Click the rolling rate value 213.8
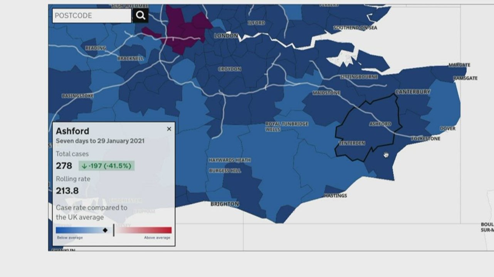Image resolution: width=494 pixels, height=277 pixels. tap(67, 191)
